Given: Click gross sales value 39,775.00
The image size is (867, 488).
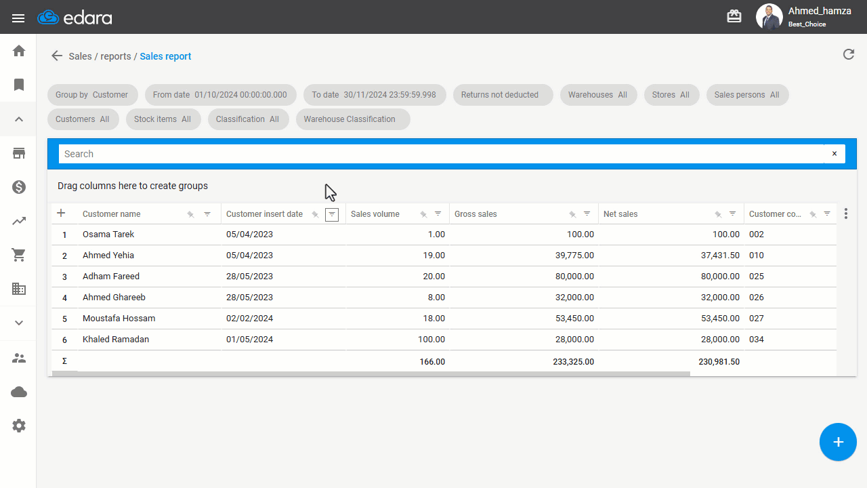Looking at the screenshot, I should click(573, 256).
